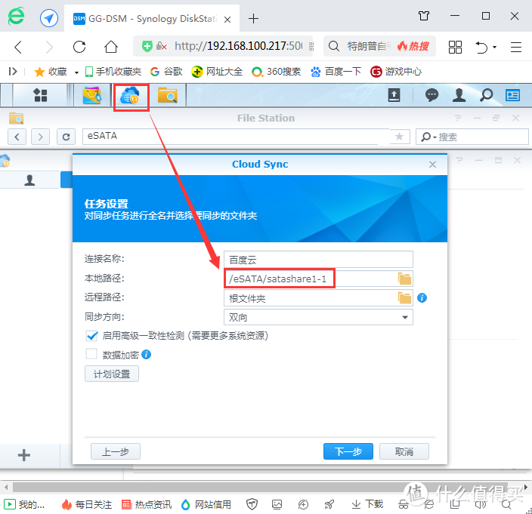Add new Cloud Sync connection plus button
Viewport: 532px width, 514px height.
click(23, 454)
